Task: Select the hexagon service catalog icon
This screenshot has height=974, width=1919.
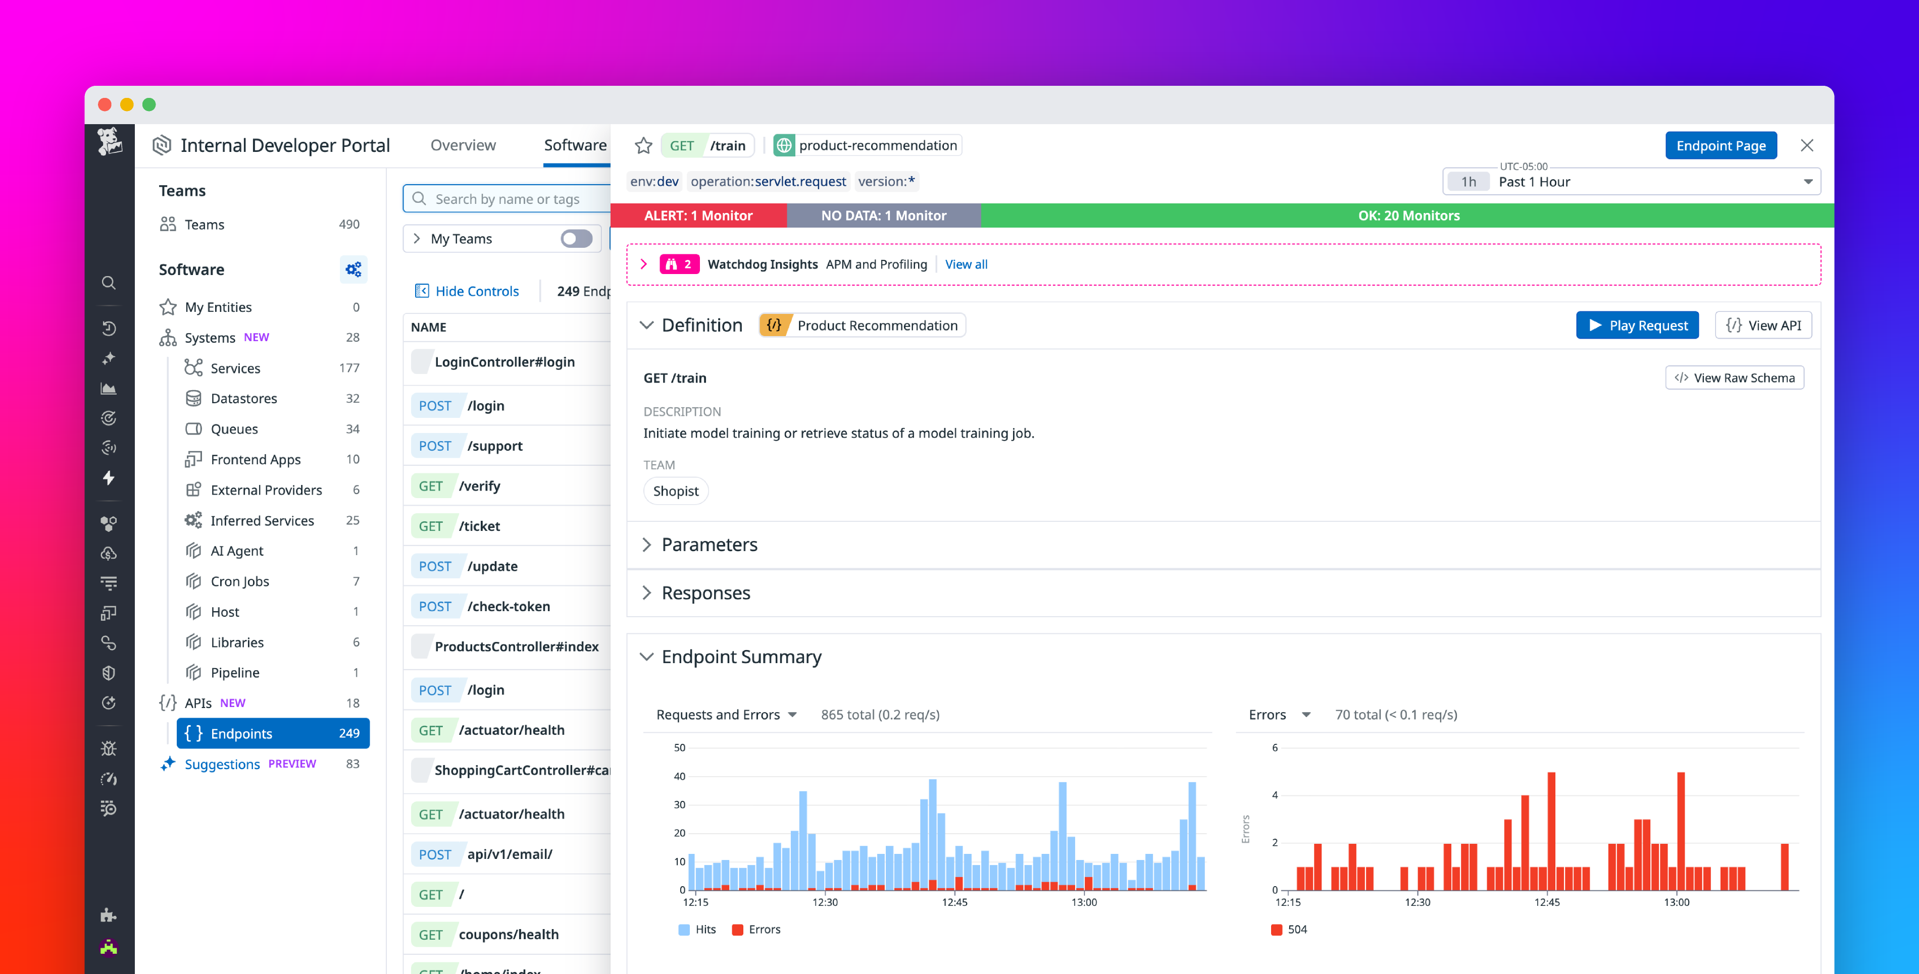Action: [x=109, y=523]
